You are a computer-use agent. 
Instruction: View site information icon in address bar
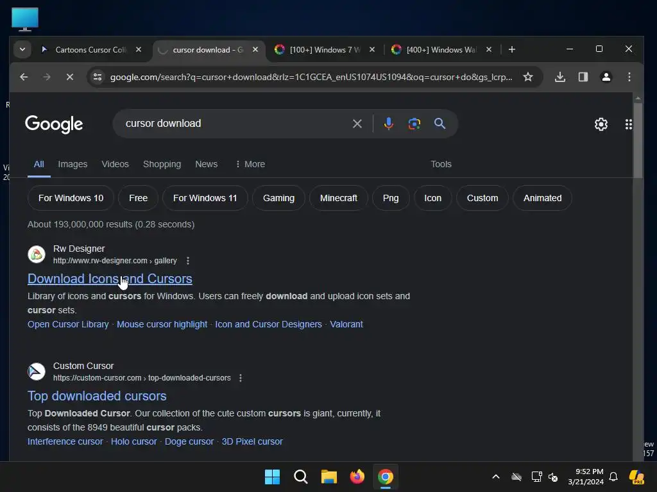(98, 77)
